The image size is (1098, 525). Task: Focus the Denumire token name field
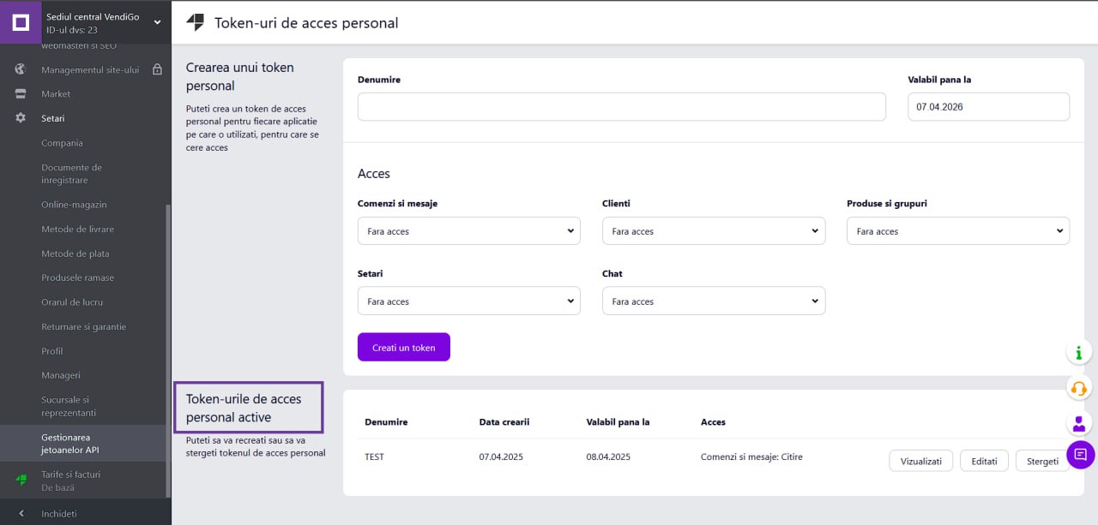622,107
